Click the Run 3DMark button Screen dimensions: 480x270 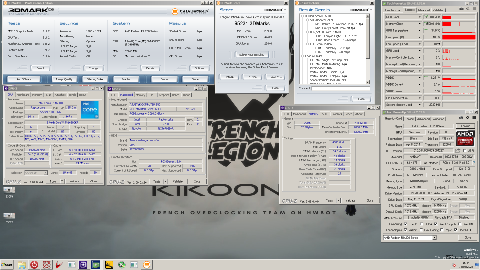[24, 79]
